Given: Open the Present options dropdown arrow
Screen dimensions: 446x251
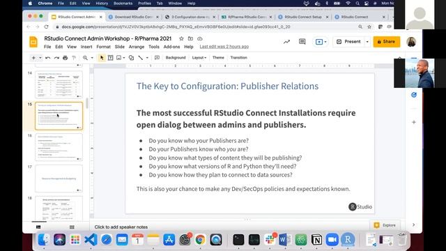Looking at the screenshot, I should click(367, 42).
